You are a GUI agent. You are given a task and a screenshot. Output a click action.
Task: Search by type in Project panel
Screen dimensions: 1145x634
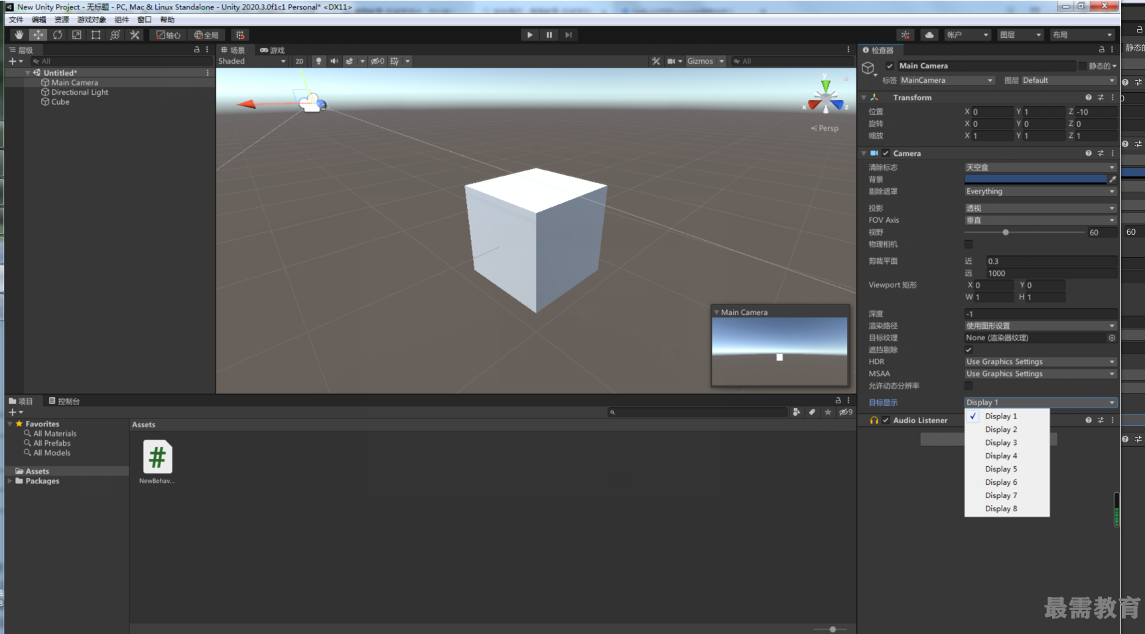[797, 412]
